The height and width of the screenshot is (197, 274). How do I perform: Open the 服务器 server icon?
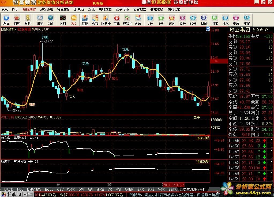(106, 20)
